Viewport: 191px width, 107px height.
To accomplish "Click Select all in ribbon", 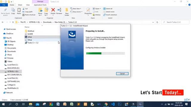I will [x=108, y=9].
